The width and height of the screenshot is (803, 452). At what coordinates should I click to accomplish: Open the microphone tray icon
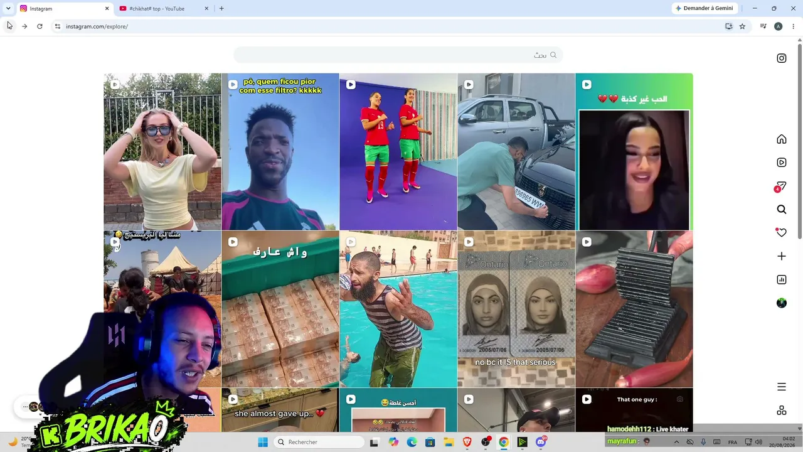pos(703,442)
